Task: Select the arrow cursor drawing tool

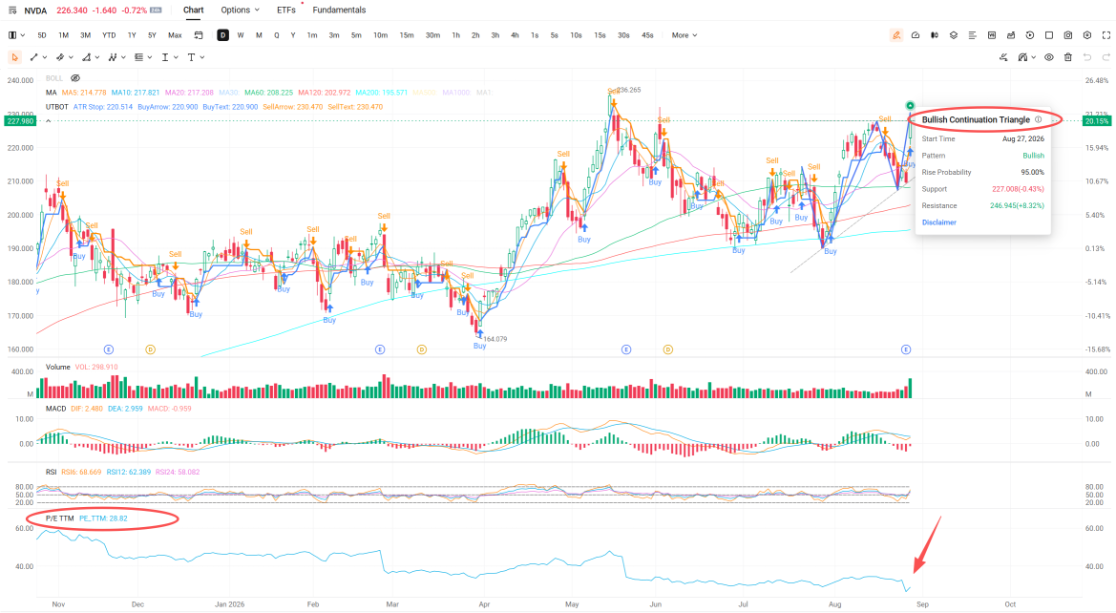Action: [14, 57]
